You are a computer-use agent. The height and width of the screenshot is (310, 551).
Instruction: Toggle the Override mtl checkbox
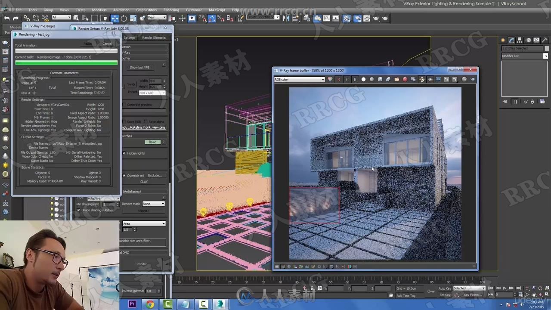pos(124,176)
